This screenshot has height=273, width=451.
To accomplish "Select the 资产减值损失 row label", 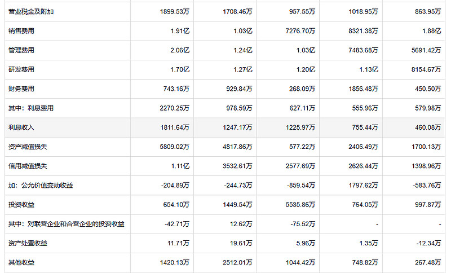I will [28, 147].
